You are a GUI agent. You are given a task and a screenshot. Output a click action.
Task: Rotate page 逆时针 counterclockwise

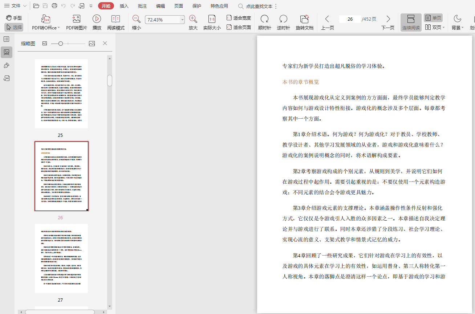[283, 19]
